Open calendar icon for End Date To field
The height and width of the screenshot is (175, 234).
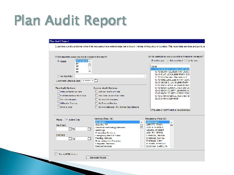pos(89,139)
